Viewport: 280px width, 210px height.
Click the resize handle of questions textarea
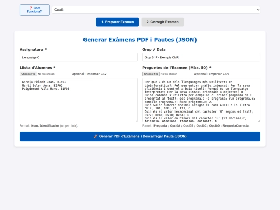coord(259,121)
